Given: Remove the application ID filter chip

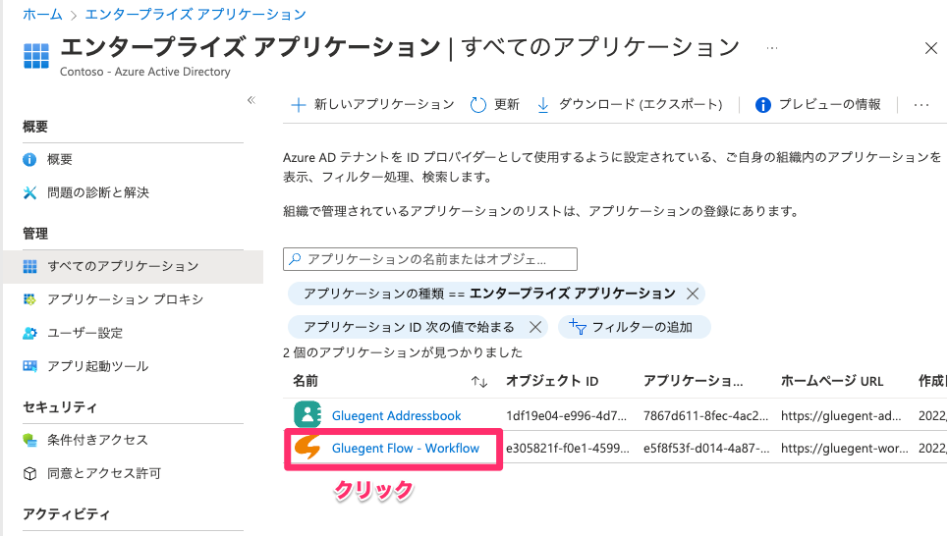Looking at the screenshot, I should 535,327.
